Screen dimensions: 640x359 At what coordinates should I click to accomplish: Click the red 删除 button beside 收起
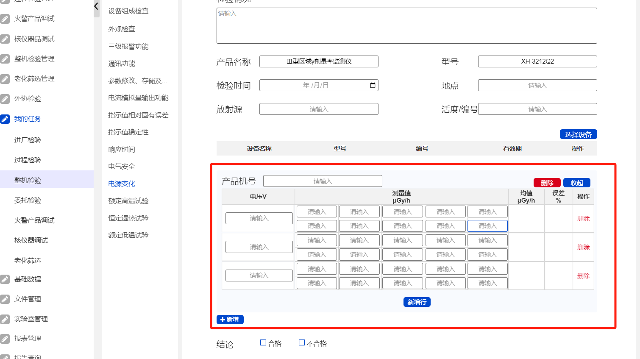[547, 183]
